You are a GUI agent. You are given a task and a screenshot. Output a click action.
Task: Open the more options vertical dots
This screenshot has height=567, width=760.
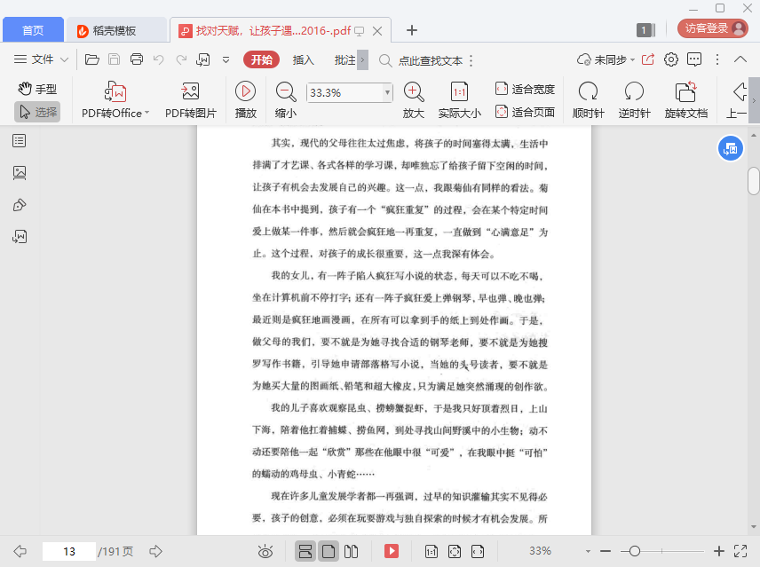pos(717,59)
